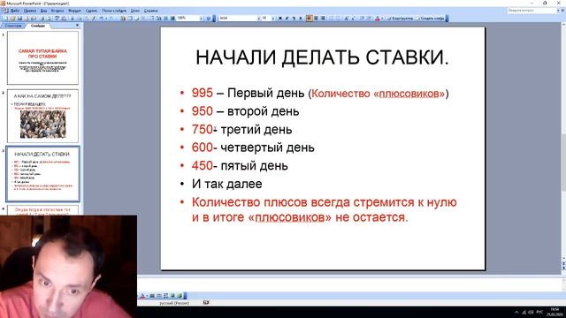
Task: Open the Формат menu
Action: [x=74, y=11]
